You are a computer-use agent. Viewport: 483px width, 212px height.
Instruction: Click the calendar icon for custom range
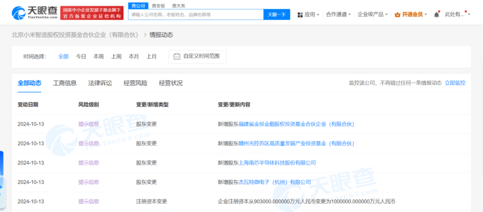tap(177, 56)
